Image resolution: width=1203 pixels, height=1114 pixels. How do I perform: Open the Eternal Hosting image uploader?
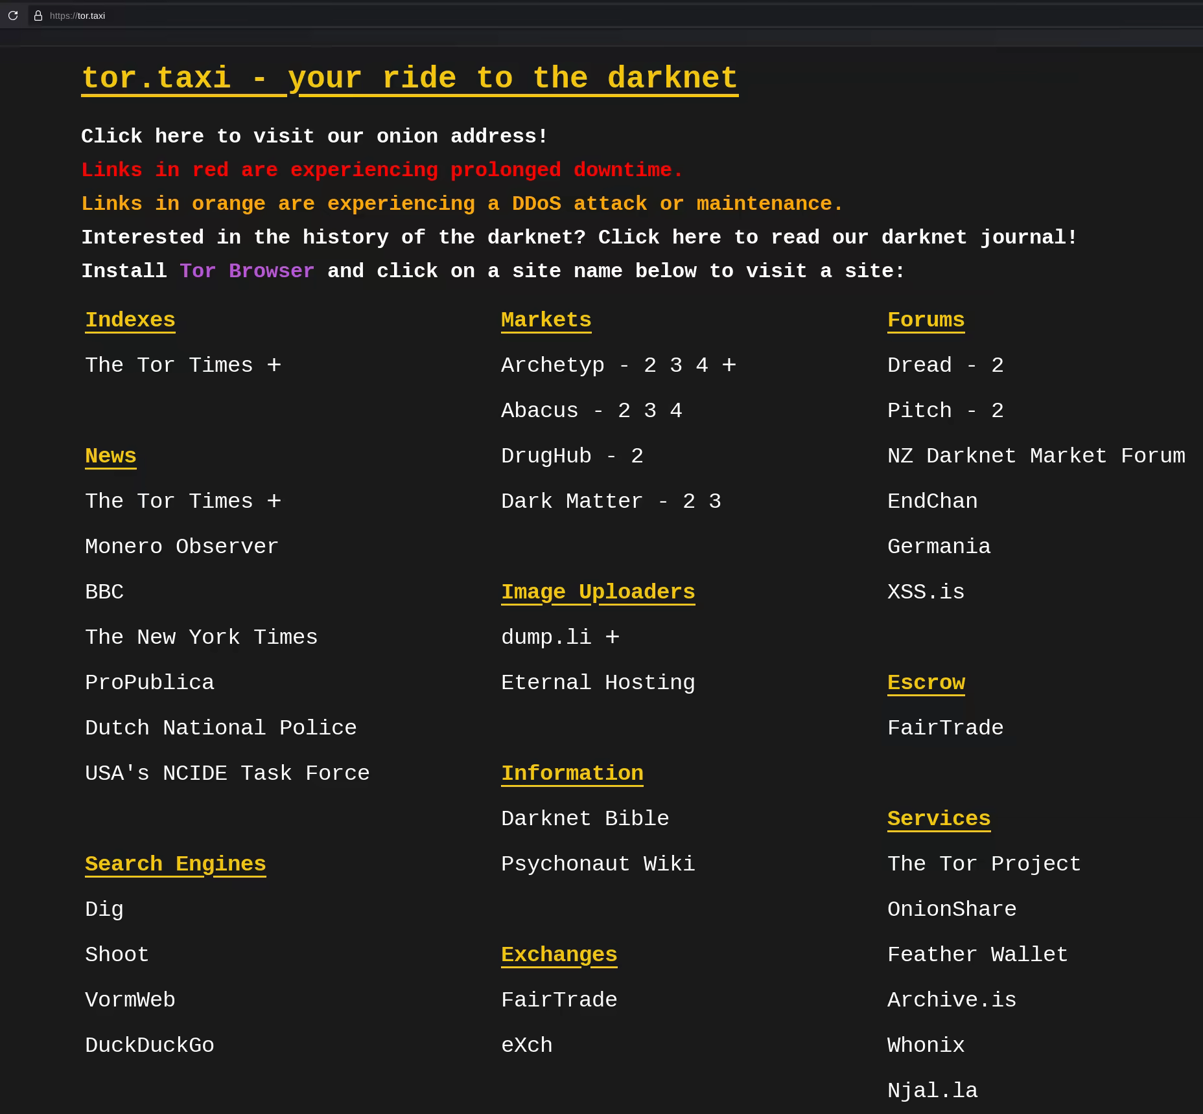(x=598, y=683)
